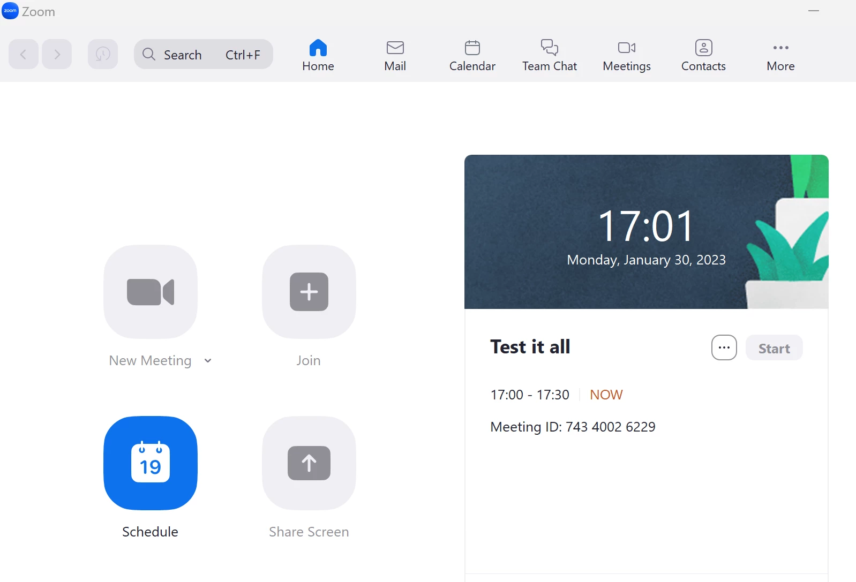Select the Meeting ID 743 4002 6229 text
This screenshot has width=856, height=582.
click(573, 427)
